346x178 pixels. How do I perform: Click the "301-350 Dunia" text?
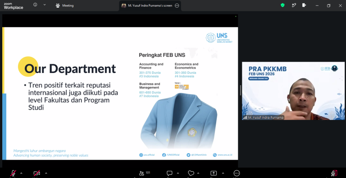point(185,73)
